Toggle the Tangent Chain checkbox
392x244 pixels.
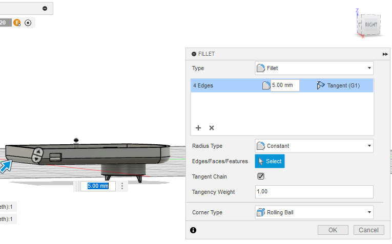click(261, 176)
